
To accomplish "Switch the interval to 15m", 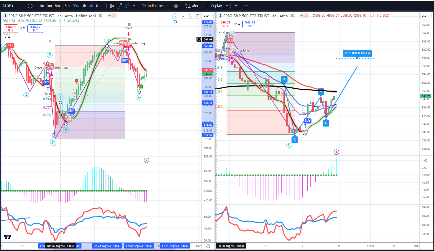I will pos(66,6).
